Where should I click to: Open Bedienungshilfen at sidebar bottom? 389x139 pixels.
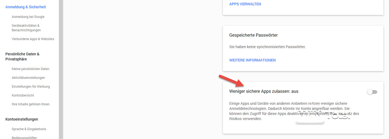(24, 138)
